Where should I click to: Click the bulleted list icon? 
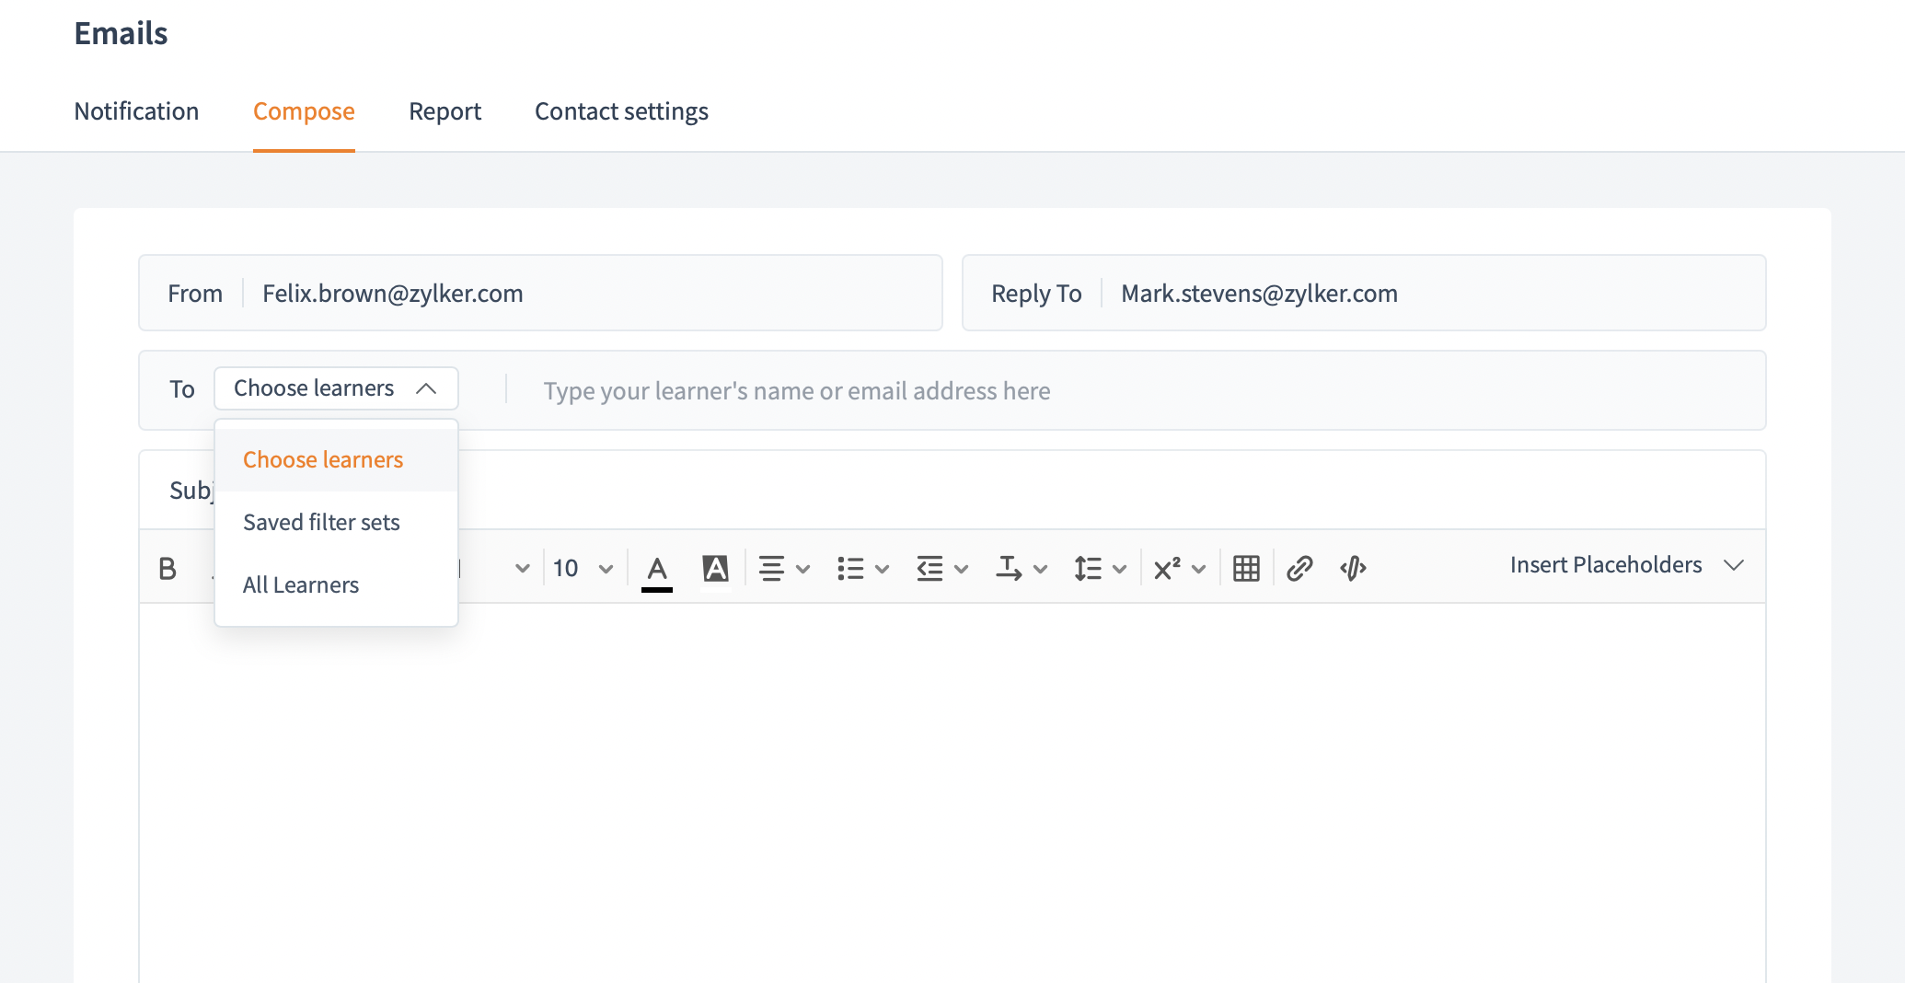pos(850,569)
